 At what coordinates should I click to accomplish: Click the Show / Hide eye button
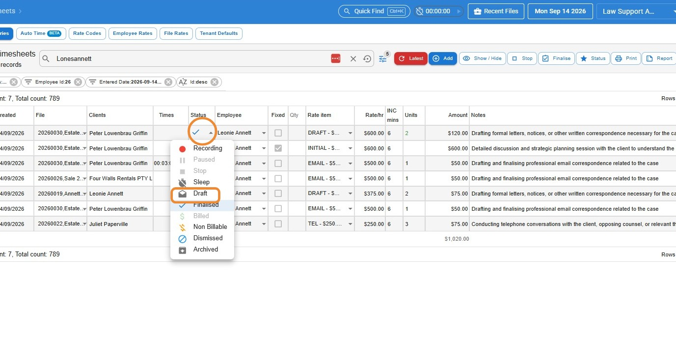point(483,58)
